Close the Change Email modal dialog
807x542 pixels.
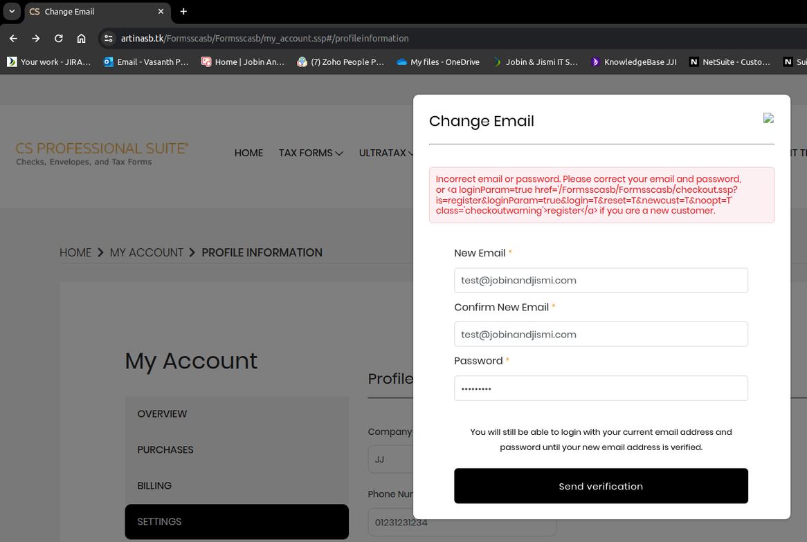pos(768,118)
